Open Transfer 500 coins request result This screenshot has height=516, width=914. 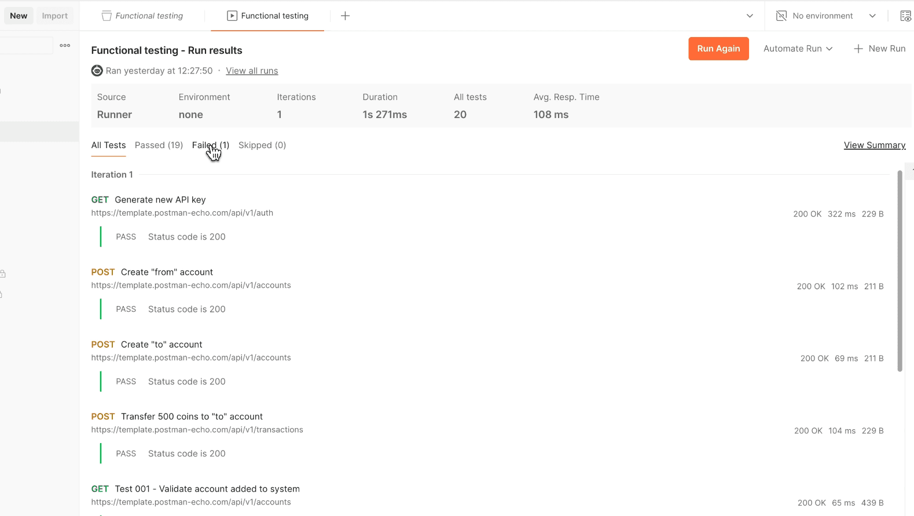tap(192, 417)
